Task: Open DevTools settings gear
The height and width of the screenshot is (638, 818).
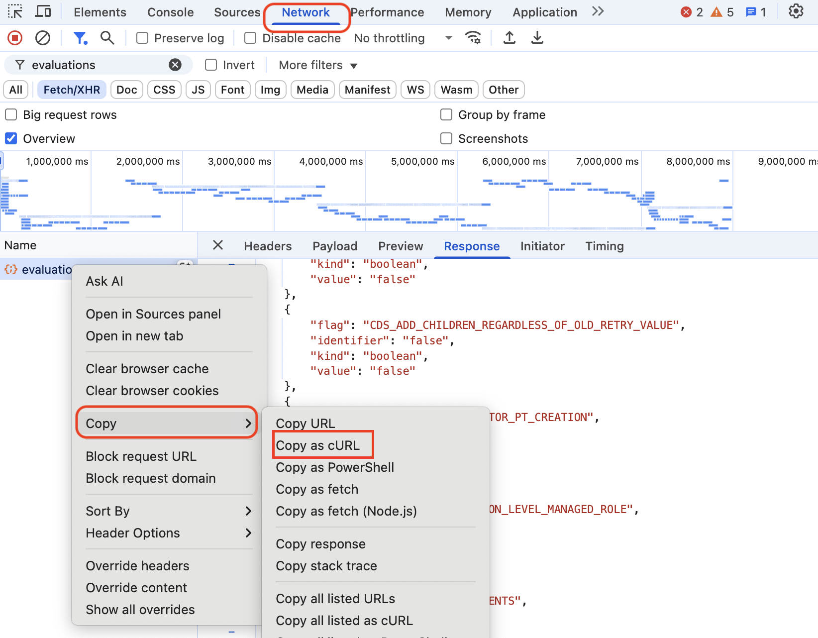Action: (796, 11)
